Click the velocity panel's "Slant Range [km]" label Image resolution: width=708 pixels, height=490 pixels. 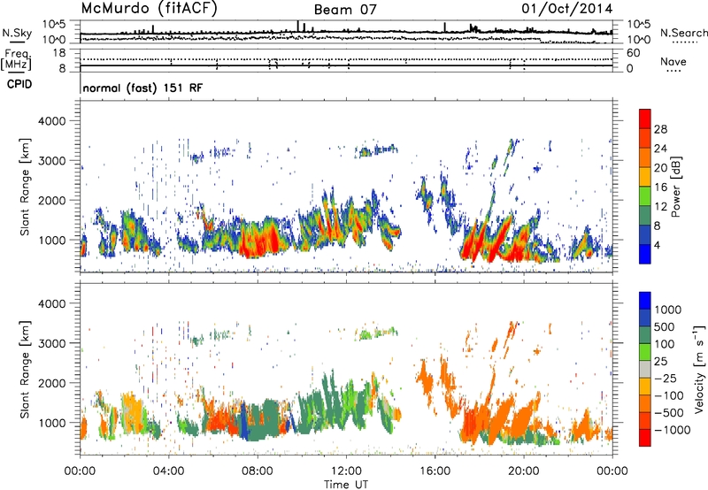(25, 369)
